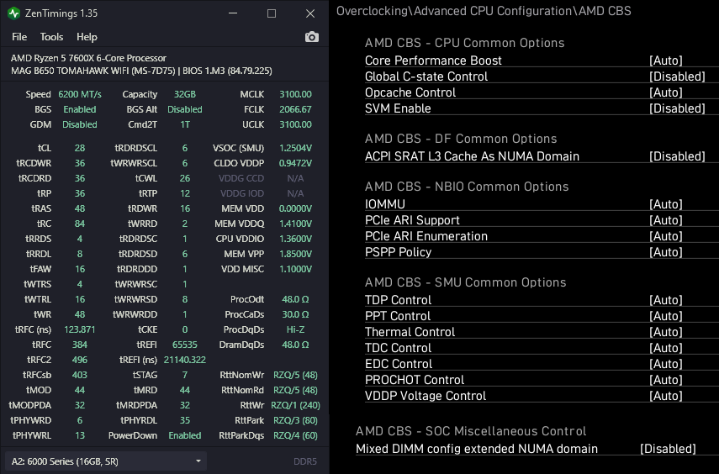Click the ZenTimings screenshot camera icon
This screenshot has width=719, height=474.
pos(312,37)
